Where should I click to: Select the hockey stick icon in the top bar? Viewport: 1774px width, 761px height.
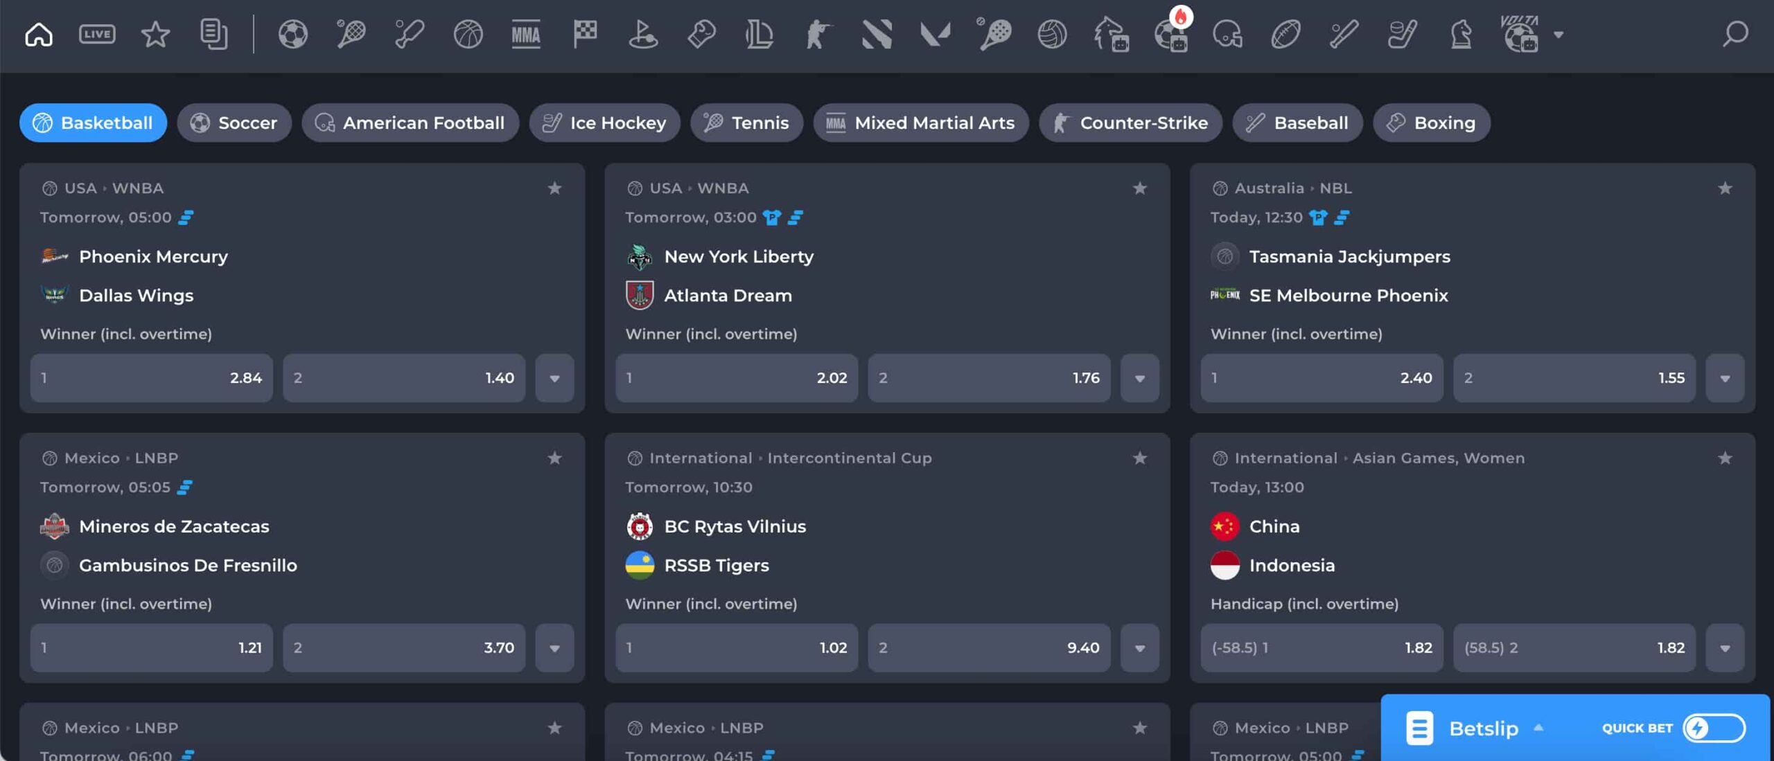point(1402,34)
